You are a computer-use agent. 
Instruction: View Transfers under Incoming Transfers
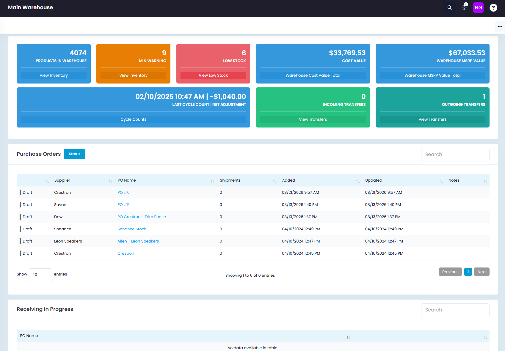pyautogui.click(x=313, y=119)
